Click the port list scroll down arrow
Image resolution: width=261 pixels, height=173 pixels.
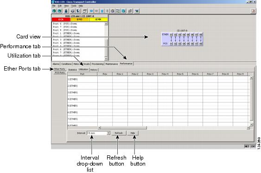(106, 59)
